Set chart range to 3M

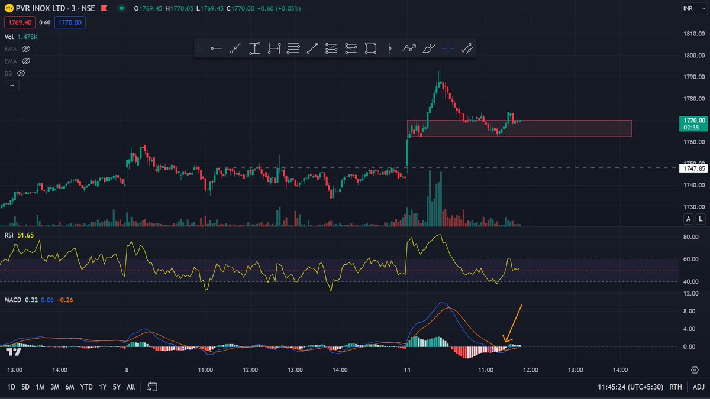[55, 387]
